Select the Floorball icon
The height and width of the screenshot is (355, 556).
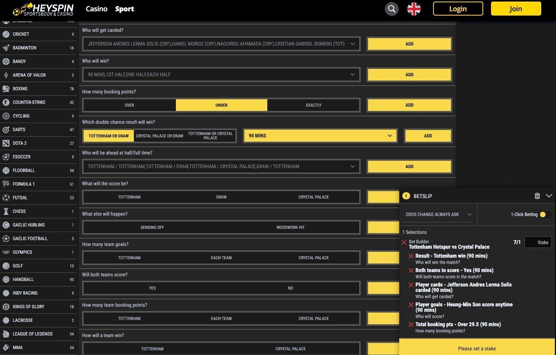(6, 170)
